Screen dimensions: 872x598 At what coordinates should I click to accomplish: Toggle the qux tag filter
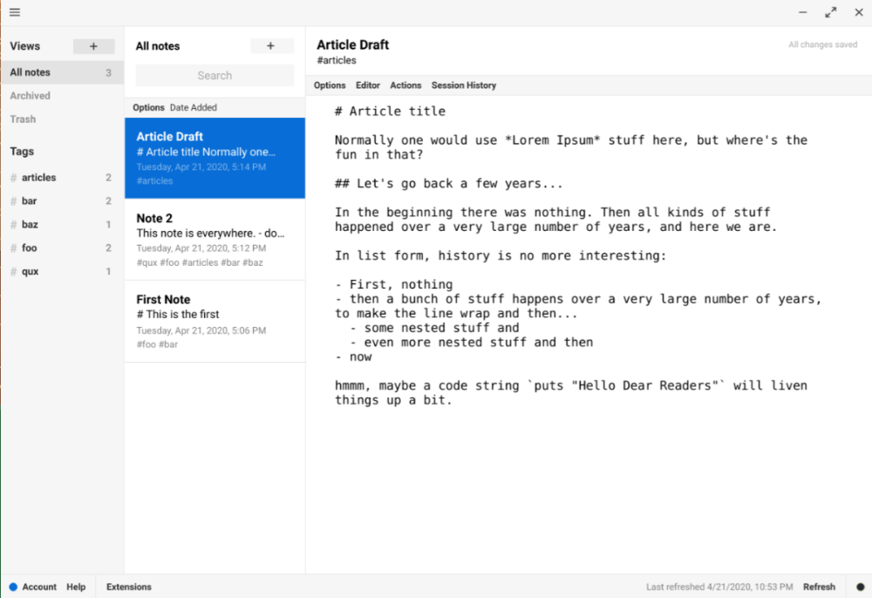(x=29, y=271)
